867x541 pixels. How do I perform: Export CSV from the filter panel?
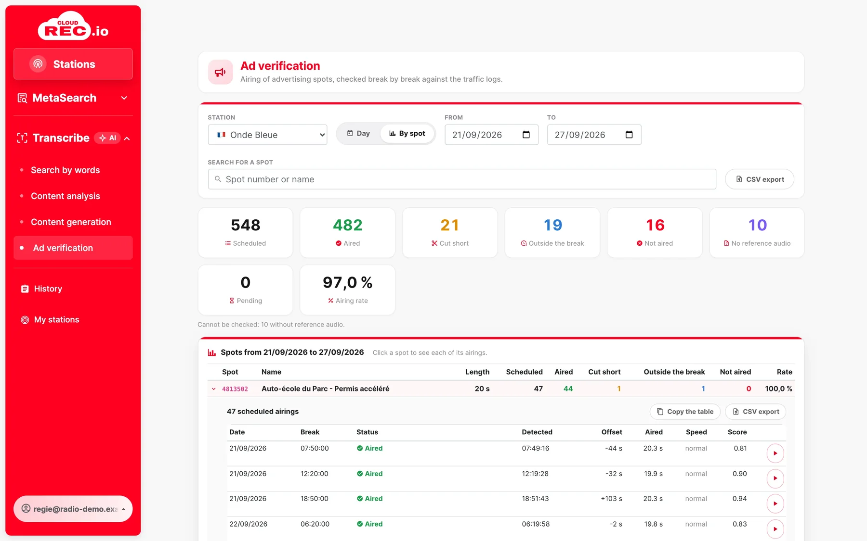[x=760, y=179]
